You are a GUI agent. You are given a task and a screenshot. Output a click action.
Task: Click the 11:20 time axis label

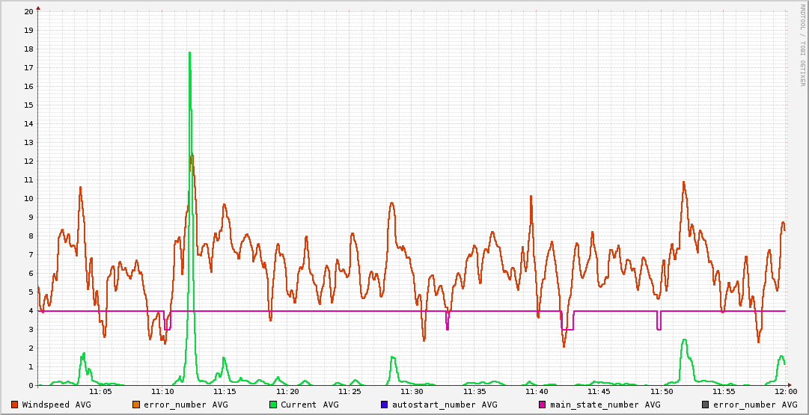coord(287,391)
